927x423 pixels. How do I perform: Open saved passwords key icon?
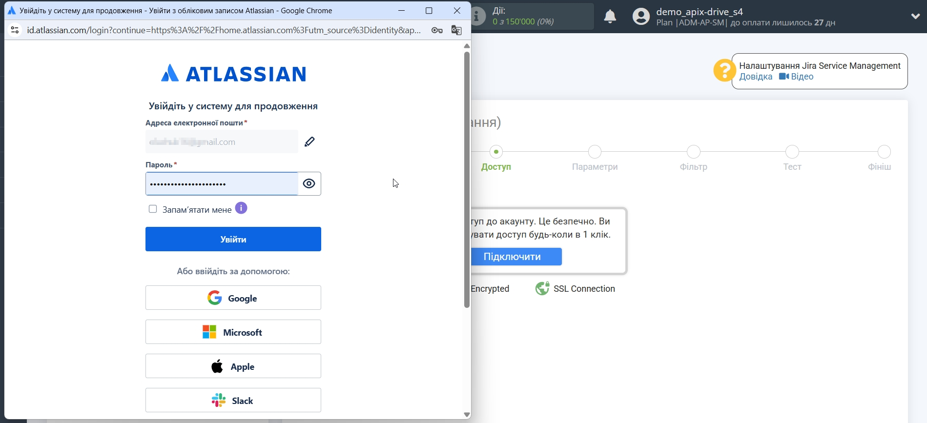coord(437,30)
